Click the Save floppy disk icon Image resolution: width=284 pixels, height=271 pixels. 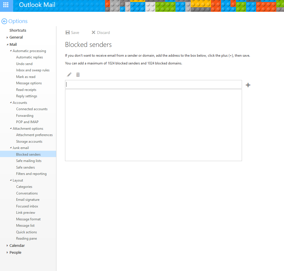tap(68, 33)
